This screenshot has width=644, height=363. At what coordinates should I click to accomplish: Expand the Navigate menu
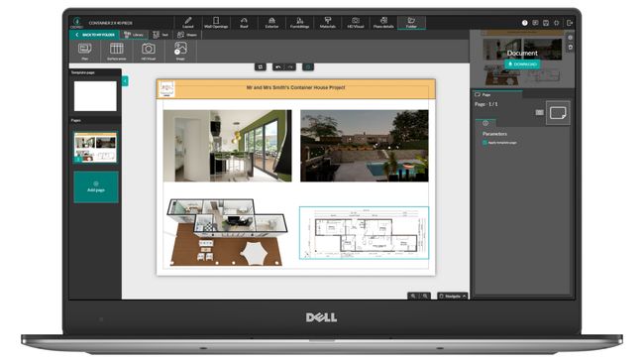(453, 296)
